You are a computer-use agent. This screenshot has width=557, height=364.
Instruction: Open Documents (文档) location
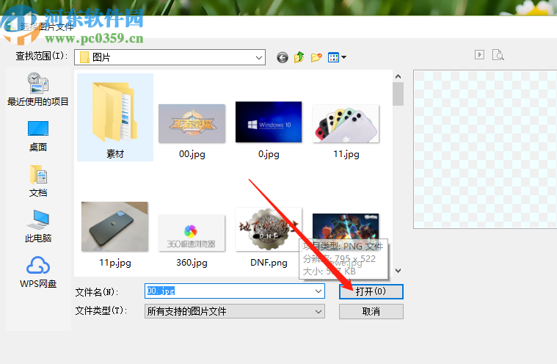coord(38,181)
